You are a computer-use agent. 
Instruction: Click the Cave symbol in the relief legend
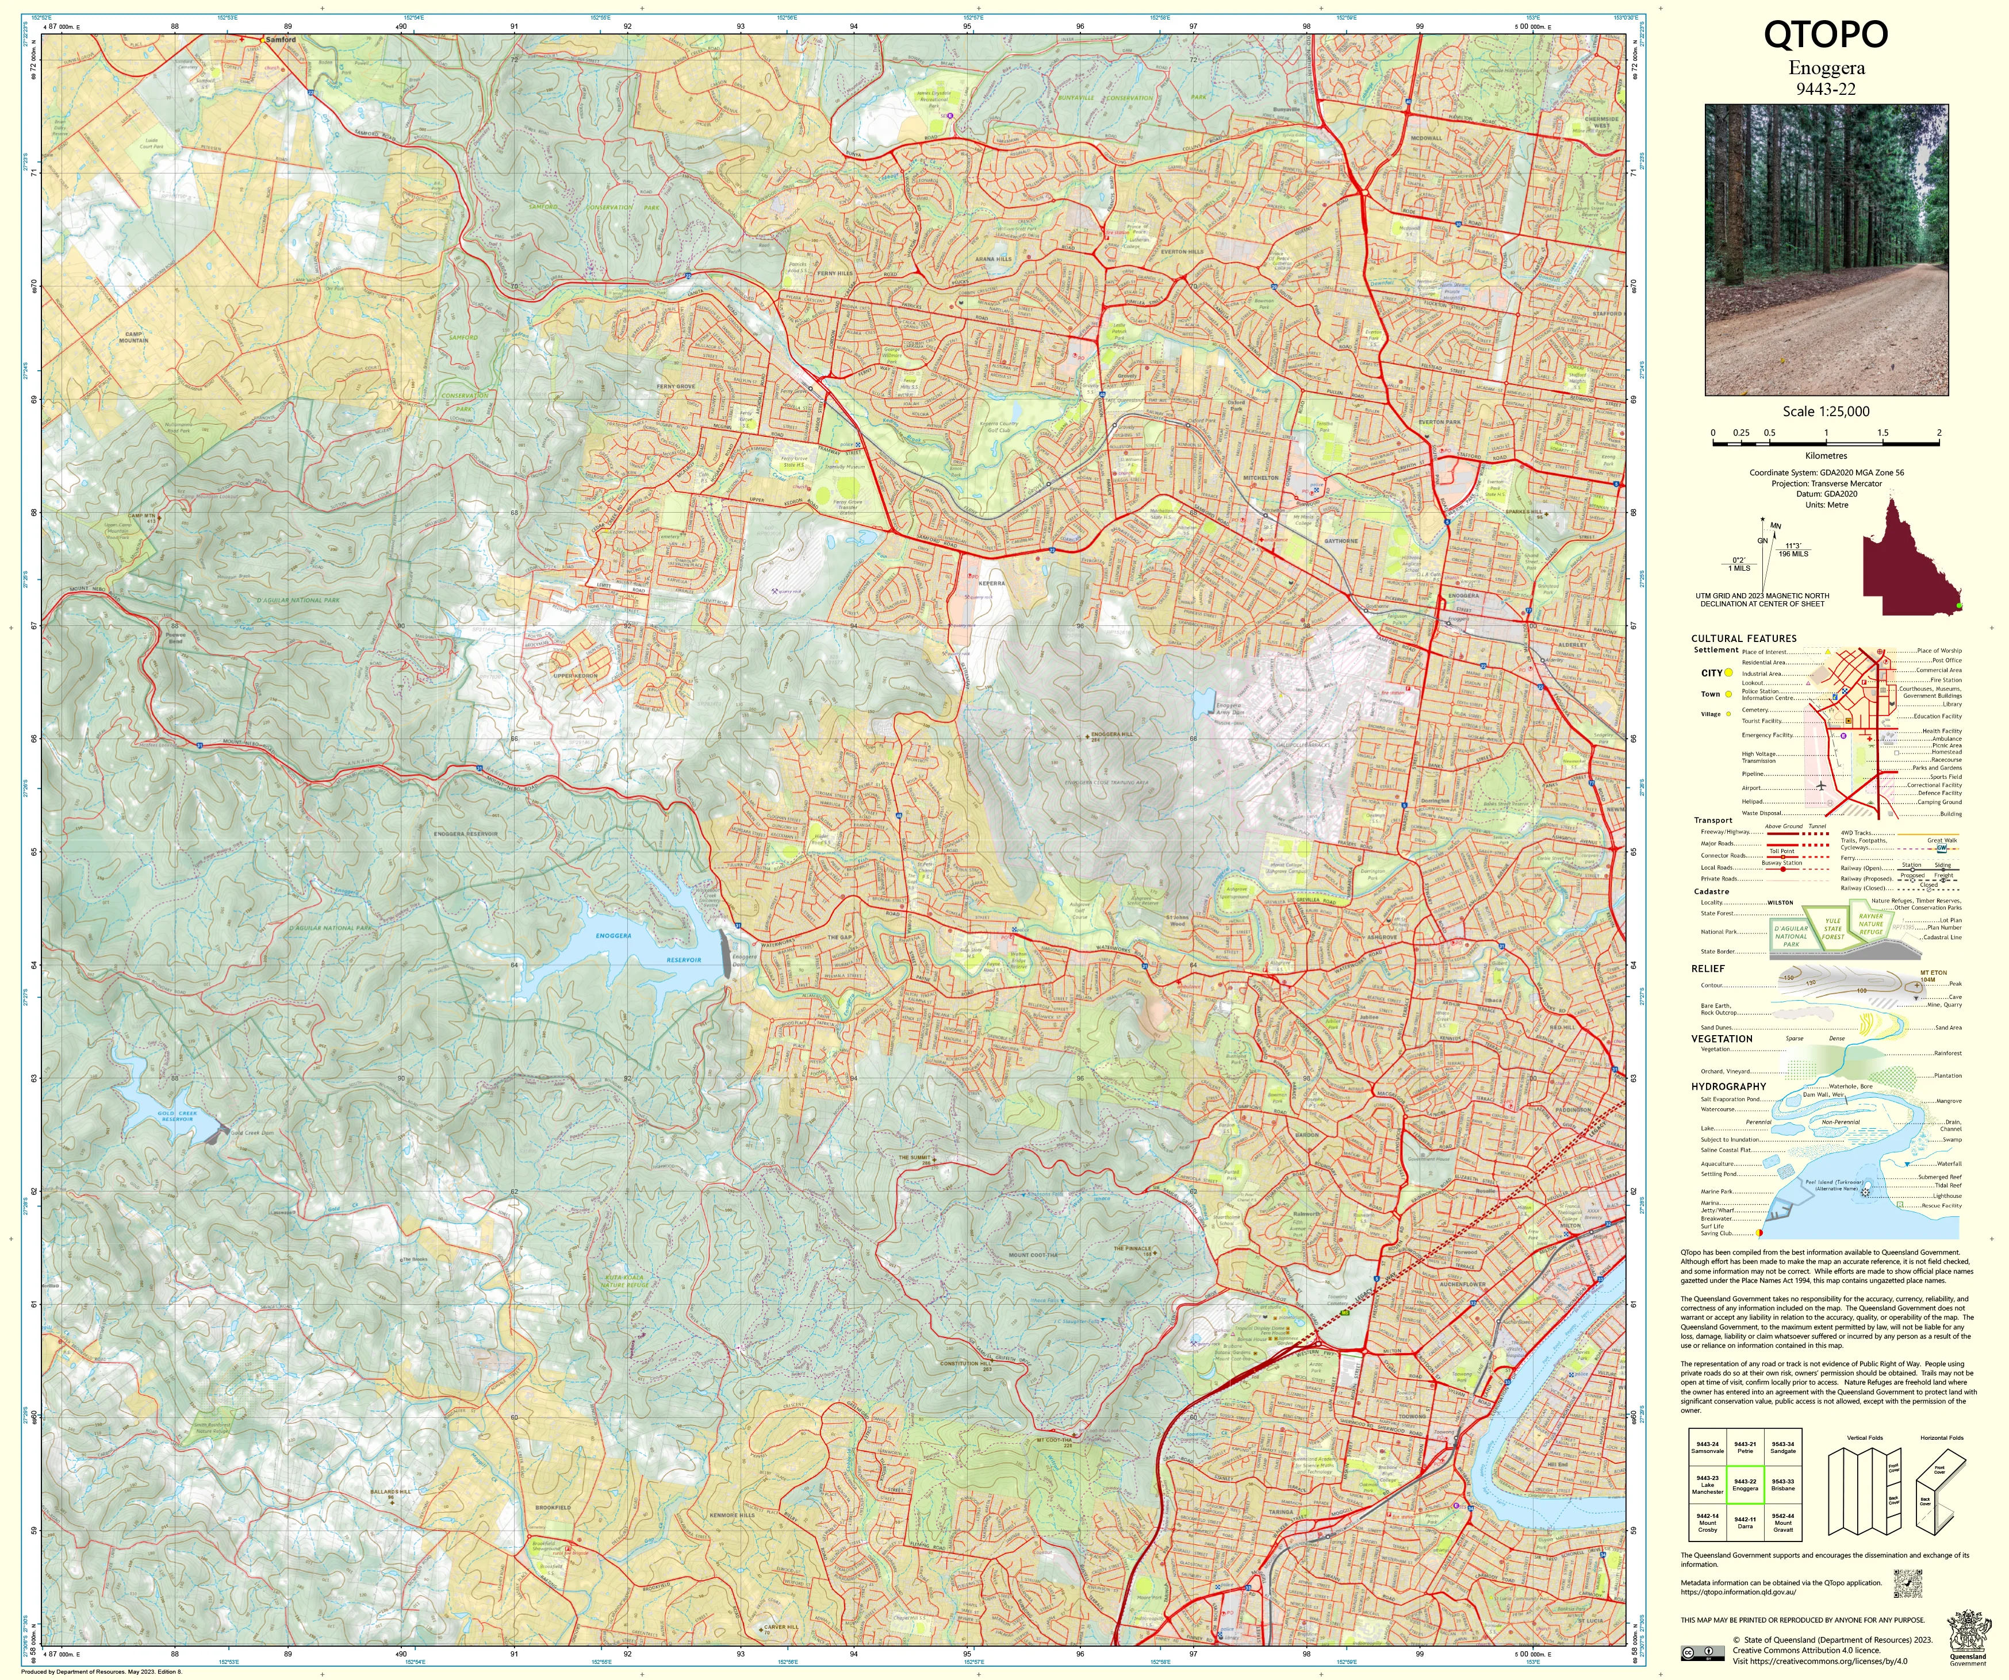pyautogui.click(x=1916, y=997)
